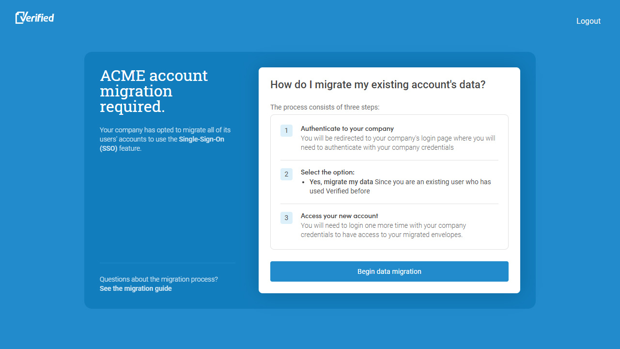
Task: Click 'The process consists of three steps' text
Action: click(325, 107)
